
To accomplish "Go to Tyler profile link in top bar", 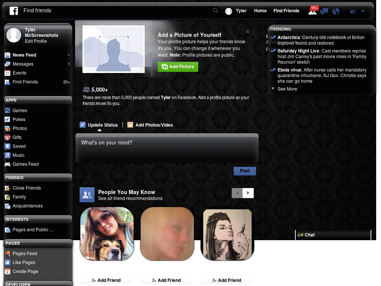I will pyautogui.click(x=241, y=11).
